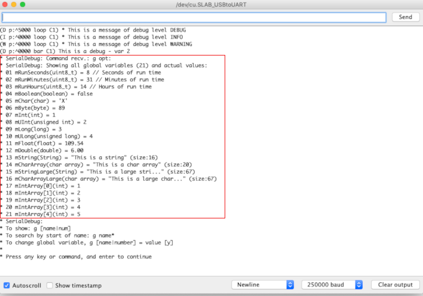Click the mIntArray[4](int) = 5 line

[x=43, y=214]
